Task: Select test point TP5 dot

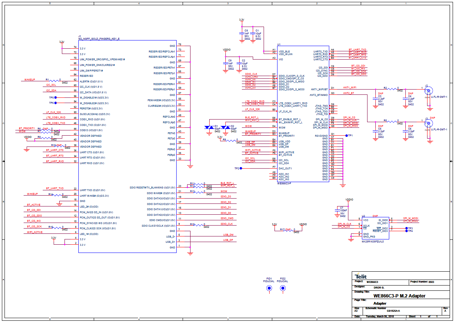Action: [56, 97]
